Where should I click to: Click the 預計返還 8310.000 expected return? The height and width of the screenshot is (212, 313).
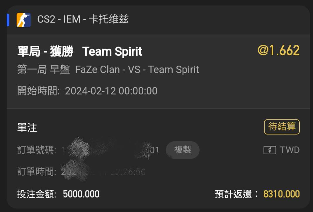[257, 194]
